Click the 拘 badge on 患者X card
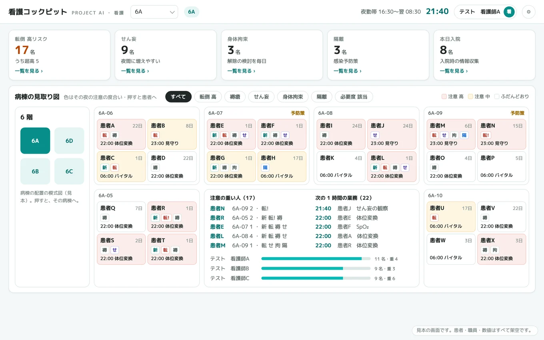The width and height of the screenshot is (544, 340). (495, 250)
